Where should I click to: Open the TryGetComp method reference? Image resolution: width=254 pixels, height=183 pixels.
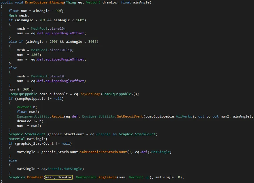coord(89,94)
